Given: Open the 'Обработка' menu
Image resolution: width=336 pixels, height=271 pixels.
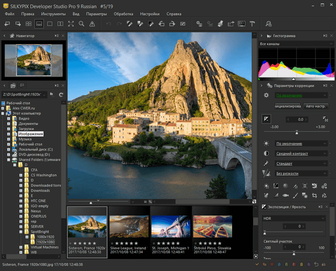Looking at the screenshot, I should click(x=123, y=13).
